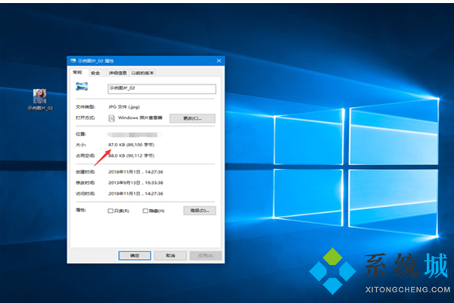The image size is (454, 303).
Task: Open the 安全 tab
Action: (x=95, y=73)
